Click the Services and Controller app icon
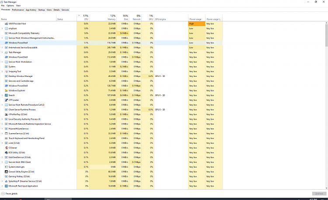 point(6,81)
